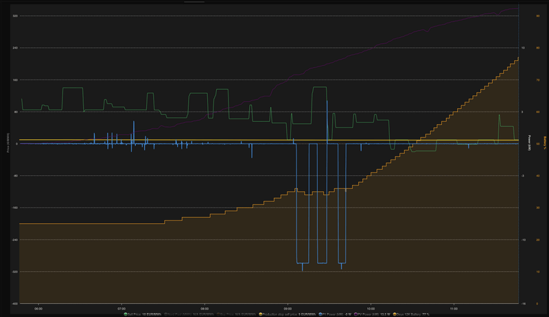Click the -240 price axis tick label
The image size is (549, 317).
tap(14, 240)
